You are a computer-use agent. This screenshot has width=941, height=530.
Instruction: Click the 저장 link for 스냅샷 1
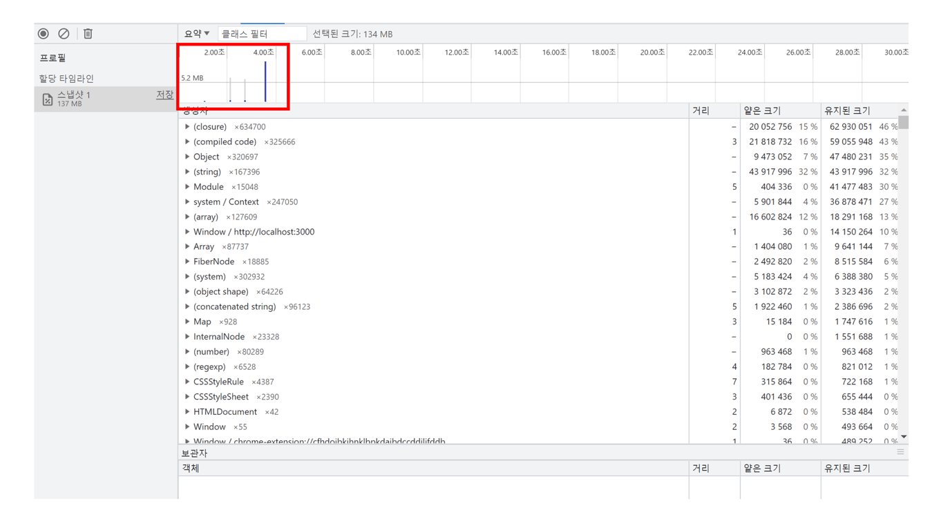click(164, 95)
